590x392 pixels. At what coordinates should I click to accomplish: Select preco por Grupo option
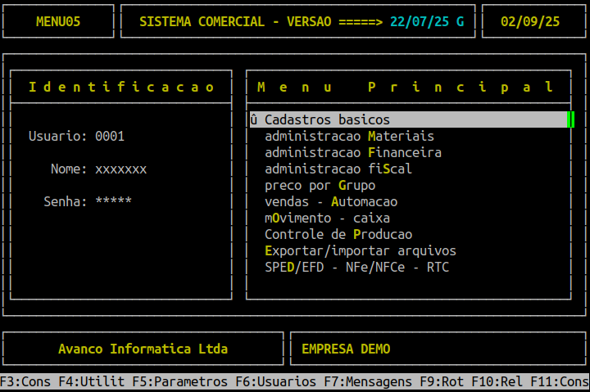pos(320,185)
